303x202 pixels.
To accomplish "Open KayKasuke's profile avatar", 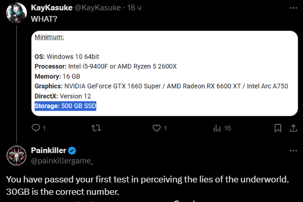I will [17, 13].
